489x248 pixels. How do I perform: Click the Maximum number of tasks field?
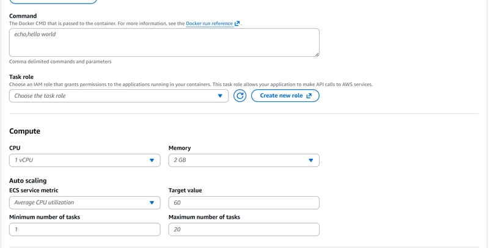pos(243,230)
